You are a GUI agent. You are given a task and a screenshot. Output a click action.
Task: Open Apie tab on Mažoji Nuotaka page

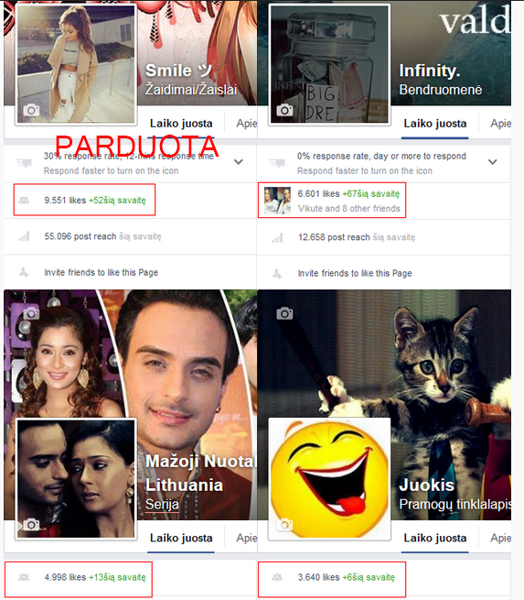246,539
